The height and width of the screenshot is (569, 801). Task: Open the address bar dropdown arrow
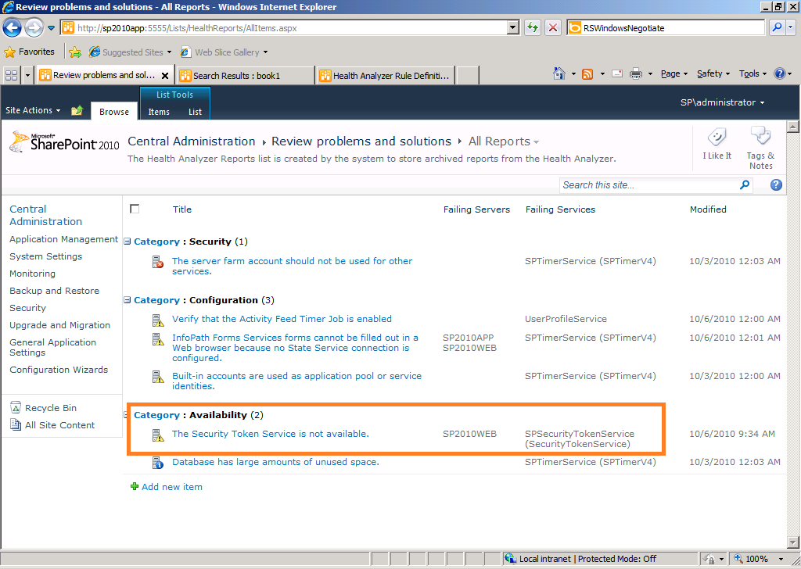513,27
